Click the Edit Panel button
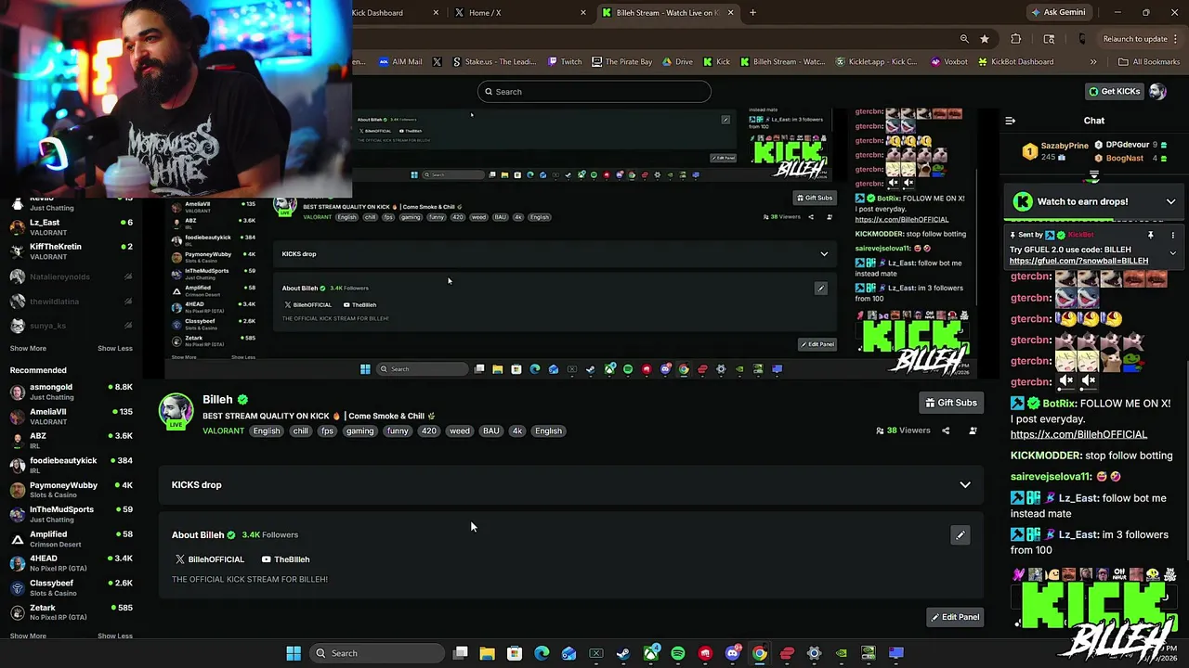The height and width of the screenshot is (668, 1189). click(955, 617)
